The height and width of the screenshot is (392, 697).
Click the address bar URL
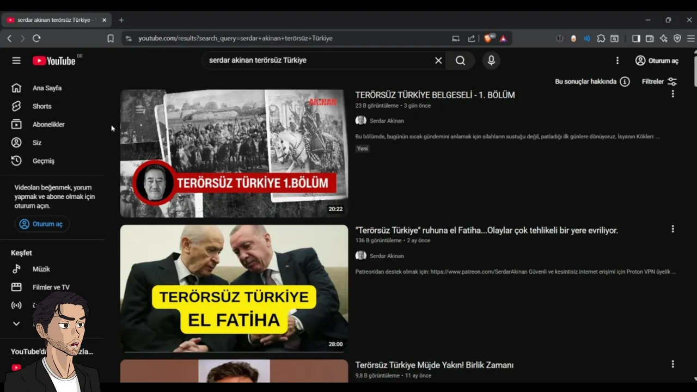pyautogui.click(x=235, y=39)
